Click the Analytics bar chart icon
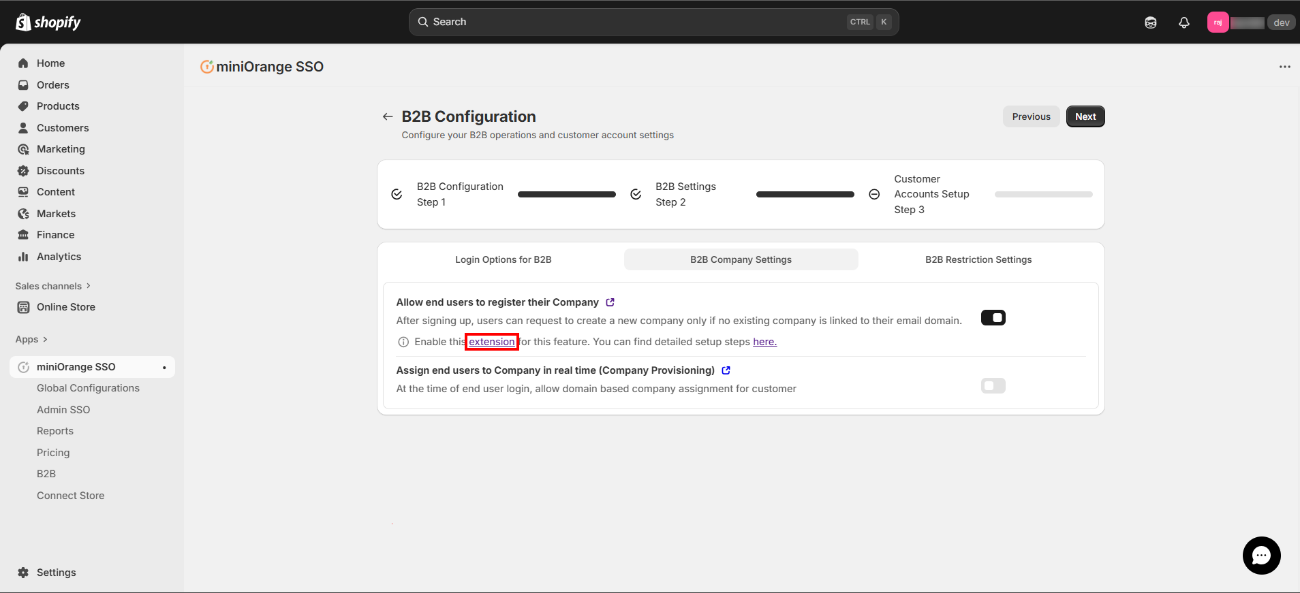The height and width of the screenshot is (593, 1300). tap(23, 257)
